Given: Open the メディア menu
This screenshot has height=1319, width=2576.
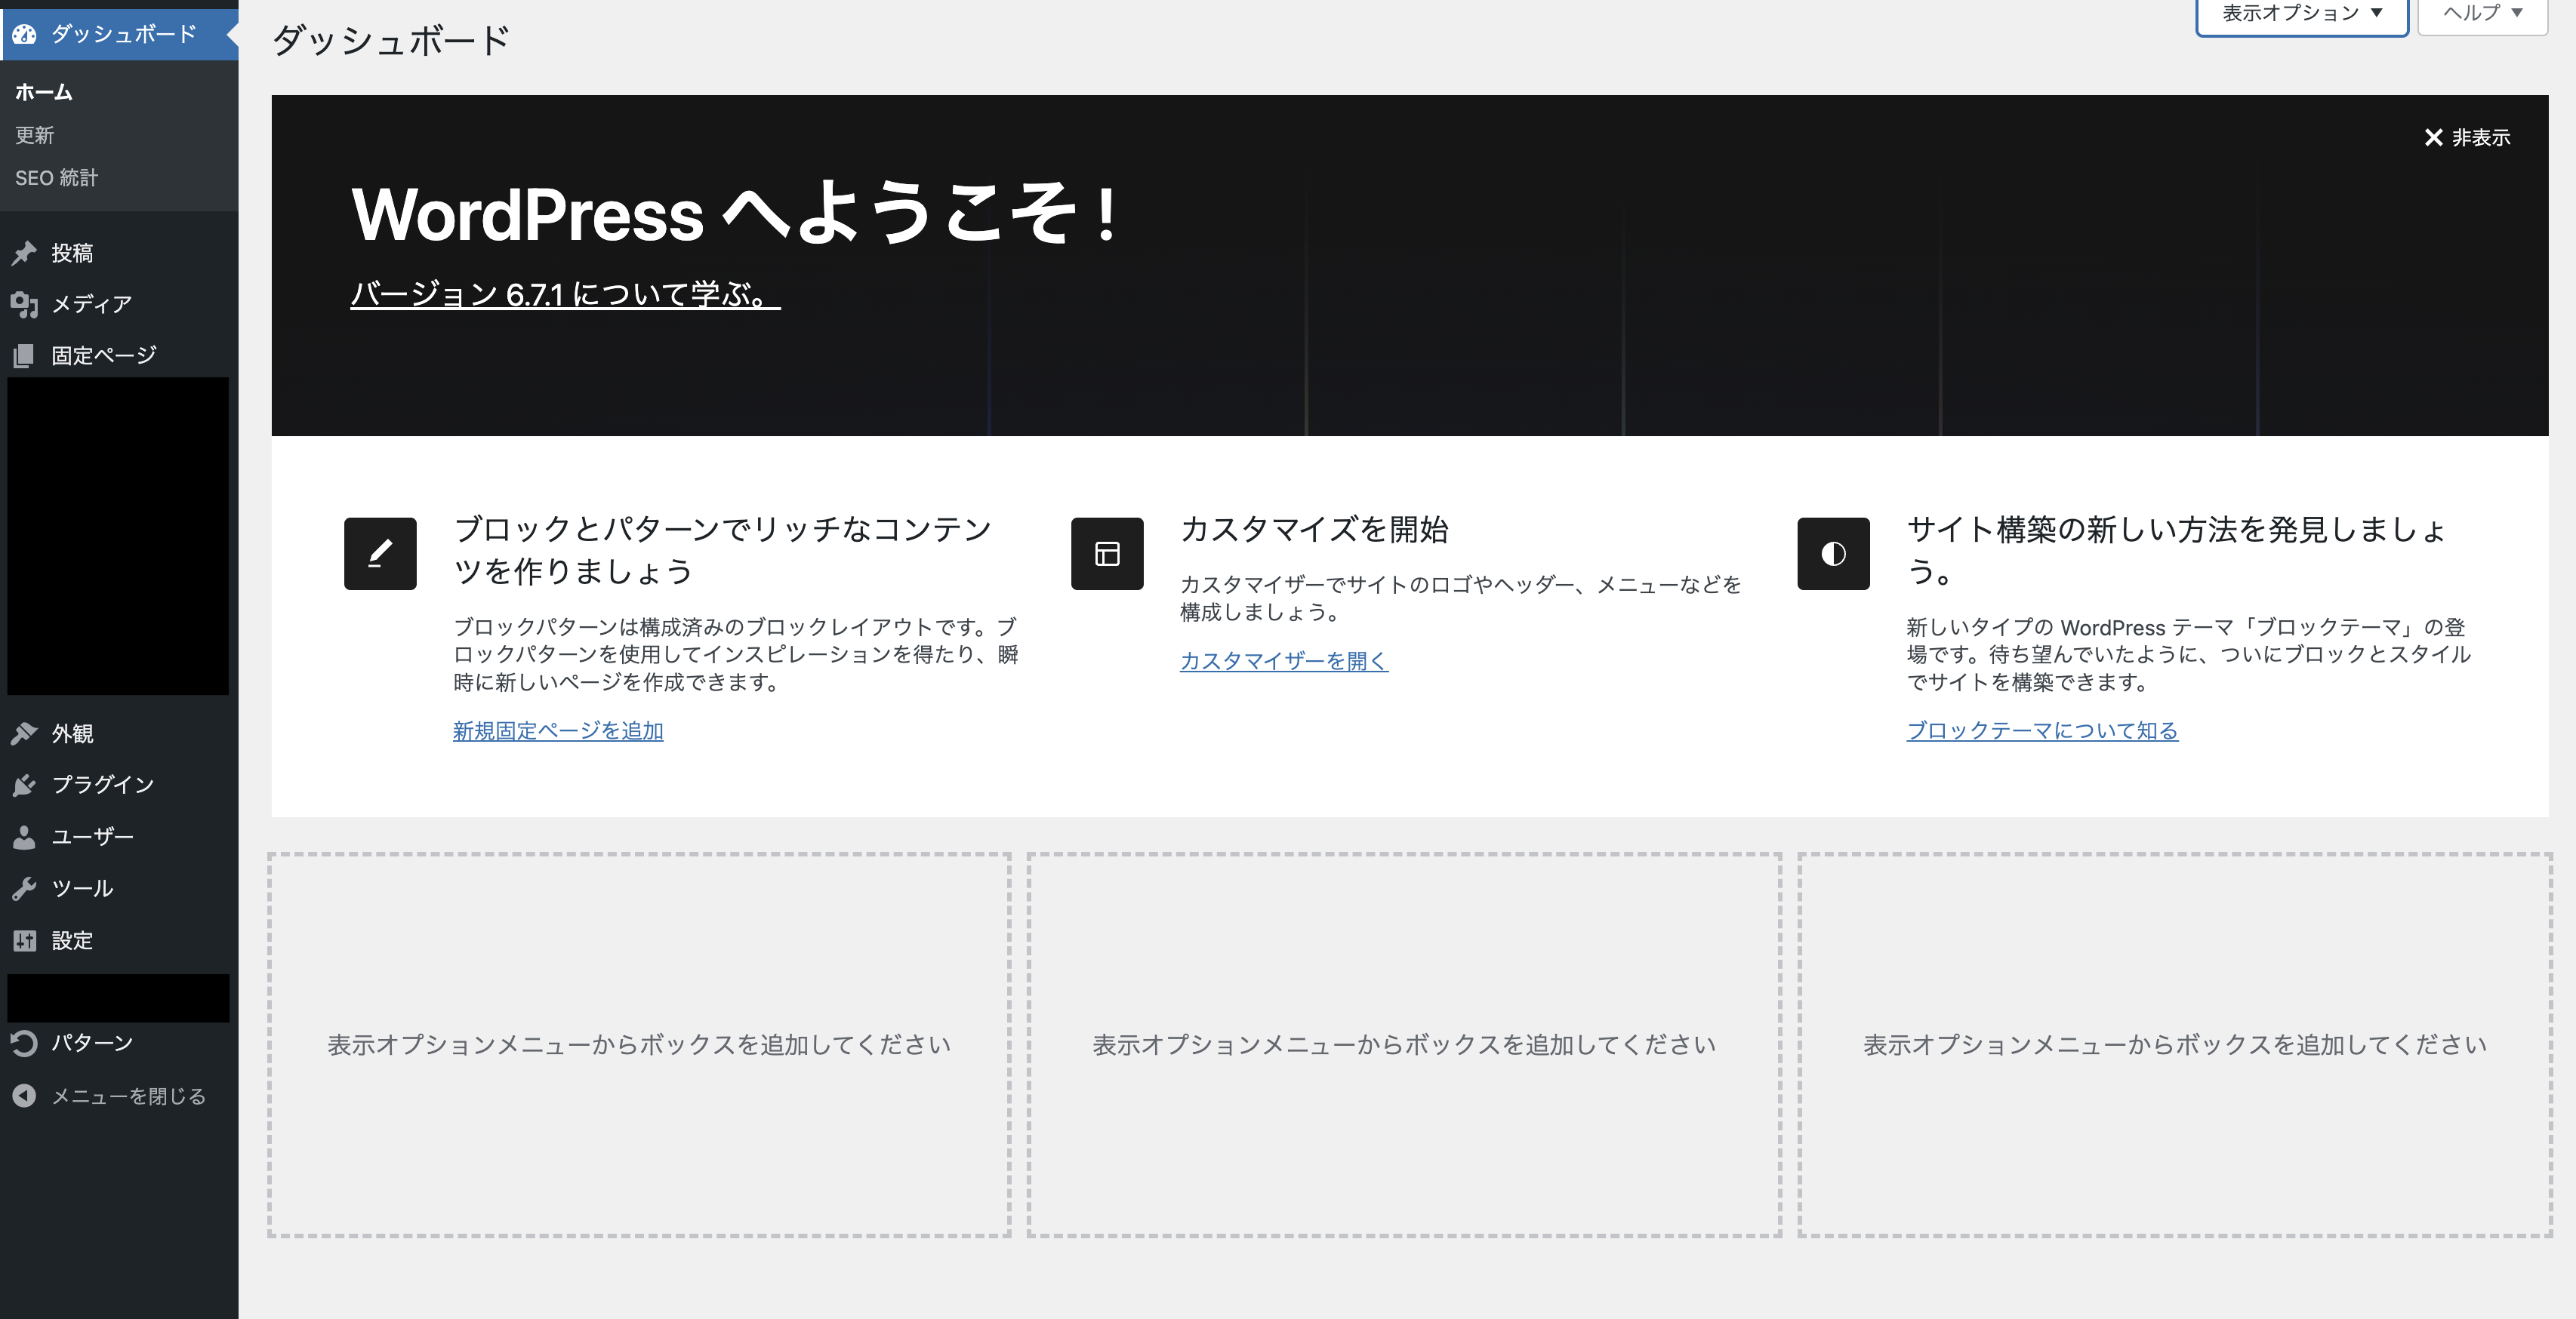Looking at the screenshot, I should [119, 304].
